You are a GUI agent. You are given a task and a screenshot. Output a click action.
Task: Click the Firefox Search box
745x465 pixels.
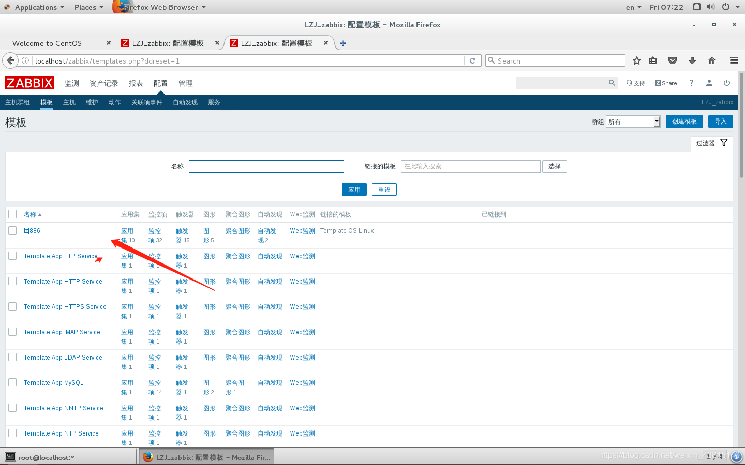[x=555, y=61]
